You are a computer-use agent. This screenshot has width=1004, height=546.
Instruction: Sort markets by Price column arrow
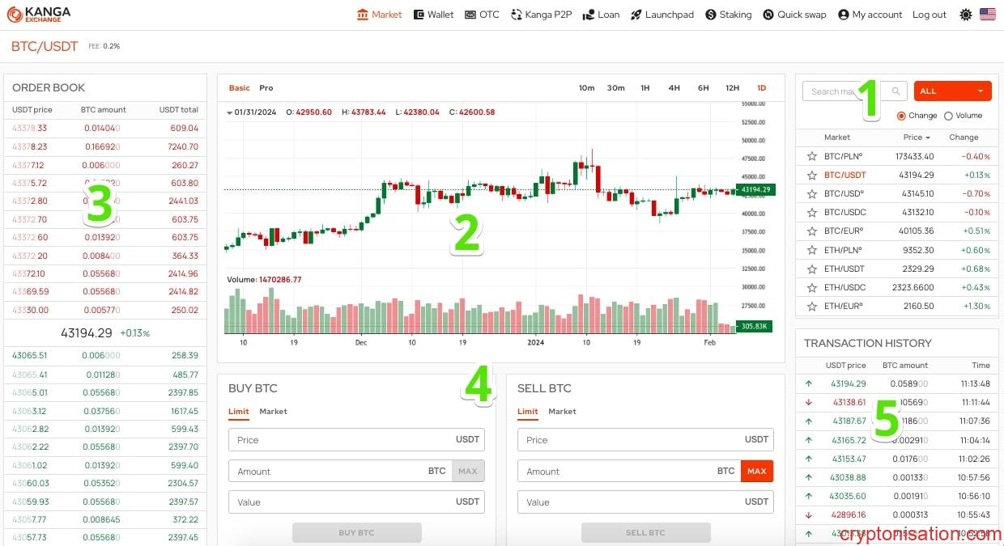point(928,138)
